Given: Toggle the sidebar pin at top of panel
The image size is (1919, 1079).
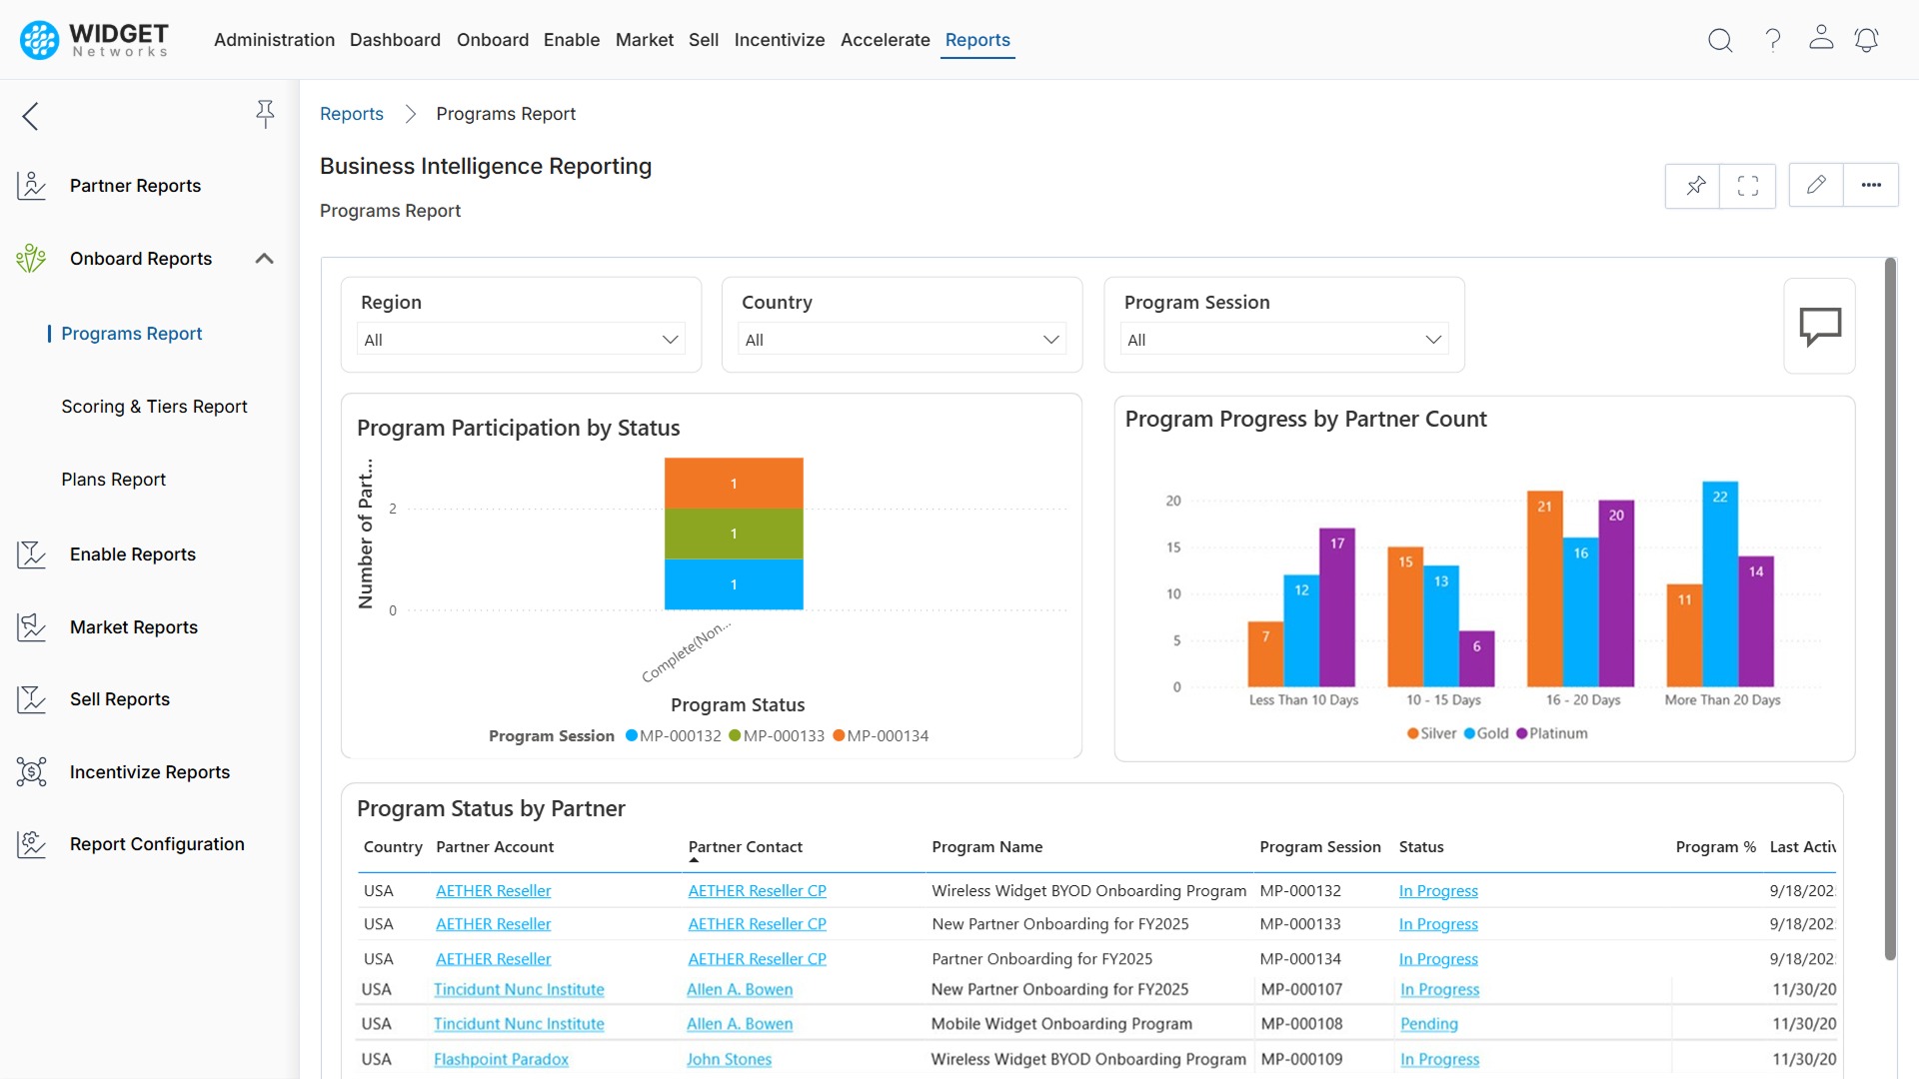Looking at the screenshot, I should pos(265,114).
